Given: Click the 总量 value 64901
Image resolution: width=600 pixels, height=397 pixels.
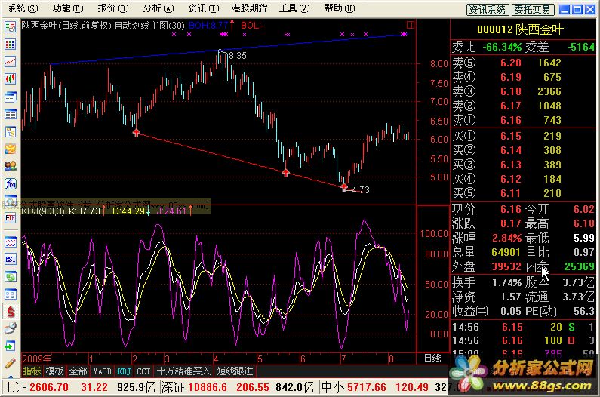Looking at the screenshot, I should coord(506,252).
